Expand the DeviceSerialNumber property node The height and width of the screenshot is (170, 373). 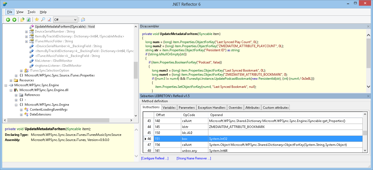[27, 31]
